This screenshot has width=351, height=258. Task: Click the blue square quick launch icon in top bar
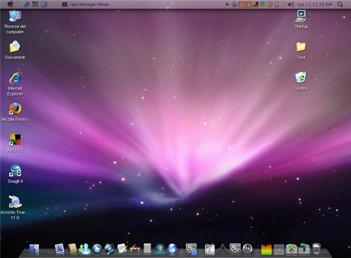click(x=44, y=4)
